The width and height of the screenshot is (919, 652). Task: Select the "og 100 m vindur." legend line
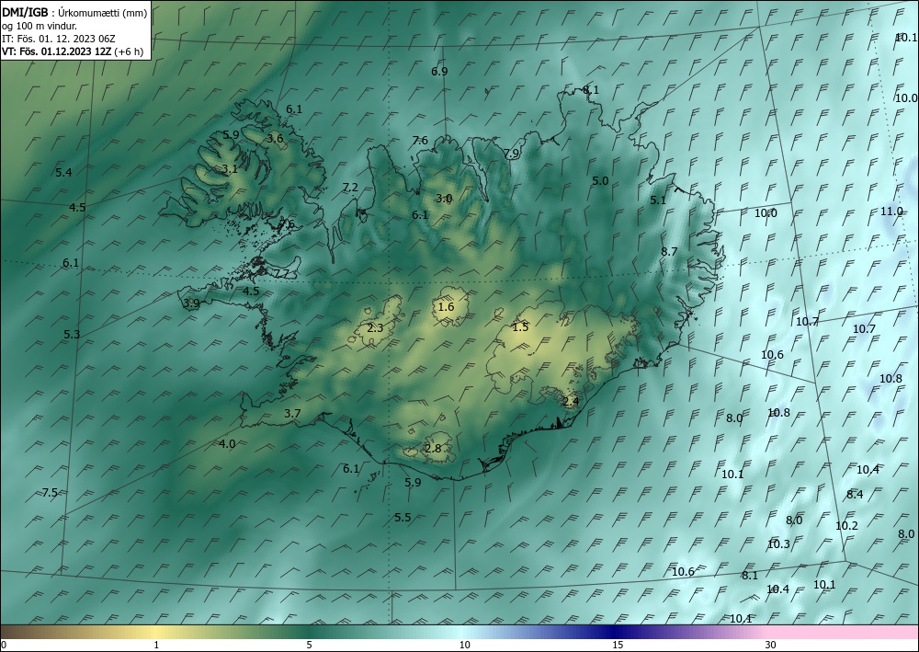point(39,26)
